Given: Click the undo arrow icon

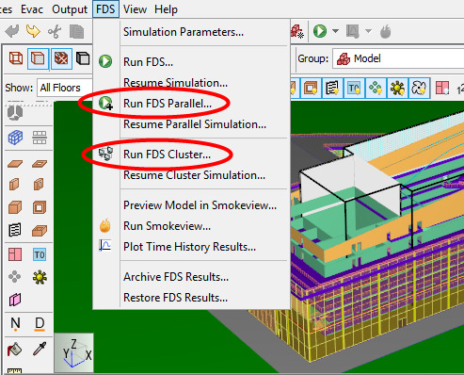Looking at the screenshot, I should click(x=12, y=31).
